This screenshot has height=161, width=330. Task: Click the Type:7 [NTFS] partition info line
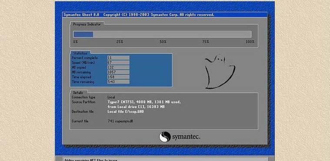(x=144, y=102)
